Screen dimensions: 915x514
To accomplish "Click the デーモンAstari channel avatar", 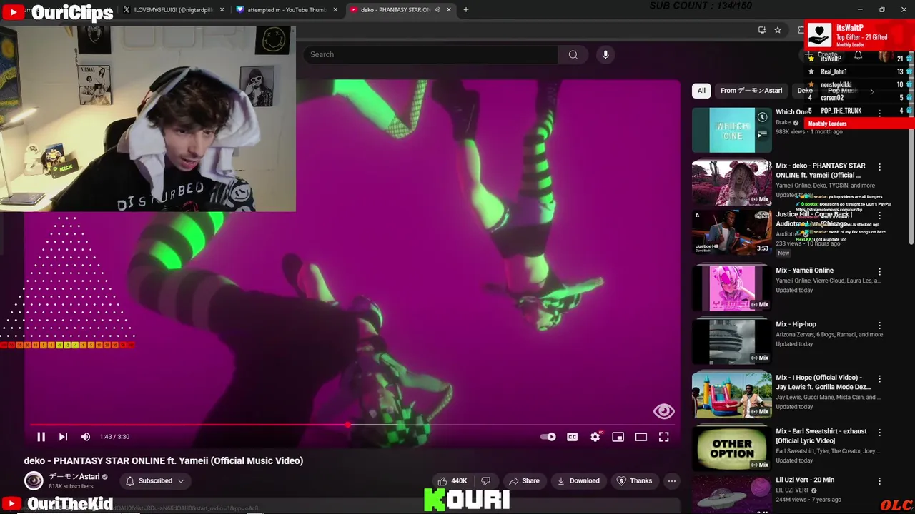I will pyautogui.click(x=34, y=481).
